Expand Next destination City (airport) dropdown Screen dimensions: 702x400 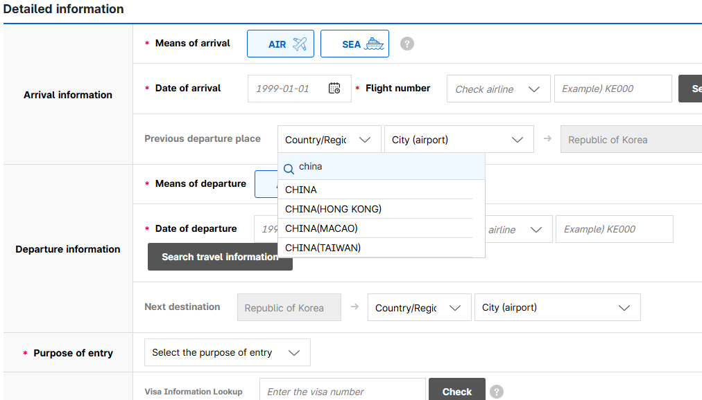click(557, 308)
